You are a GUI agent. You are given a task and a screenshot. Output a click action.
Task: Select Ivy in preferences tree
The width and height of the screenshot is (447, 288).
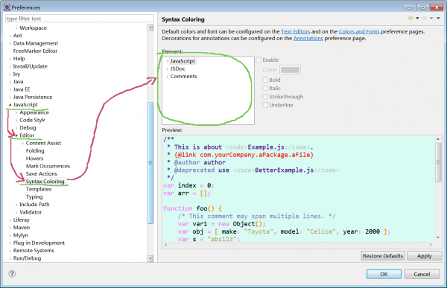[x=16, y=74]
